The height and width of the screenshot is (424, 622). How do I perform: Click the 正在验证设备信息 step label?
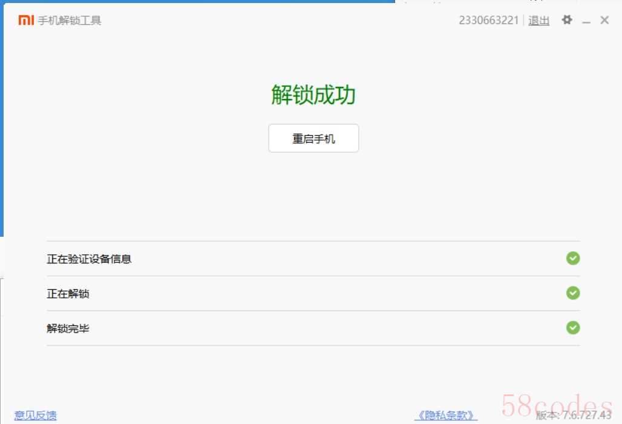click(x=89, y=259)
